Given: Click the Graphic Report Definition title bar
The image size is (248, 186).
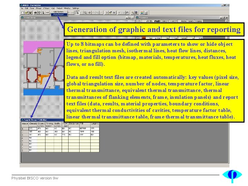Looking at the screenshot, I should click(42, 120).
